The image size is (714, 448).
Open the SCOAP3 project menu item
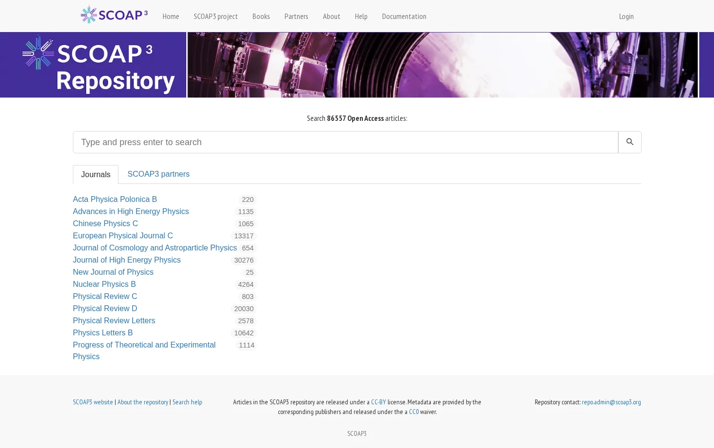coord(216,17)
